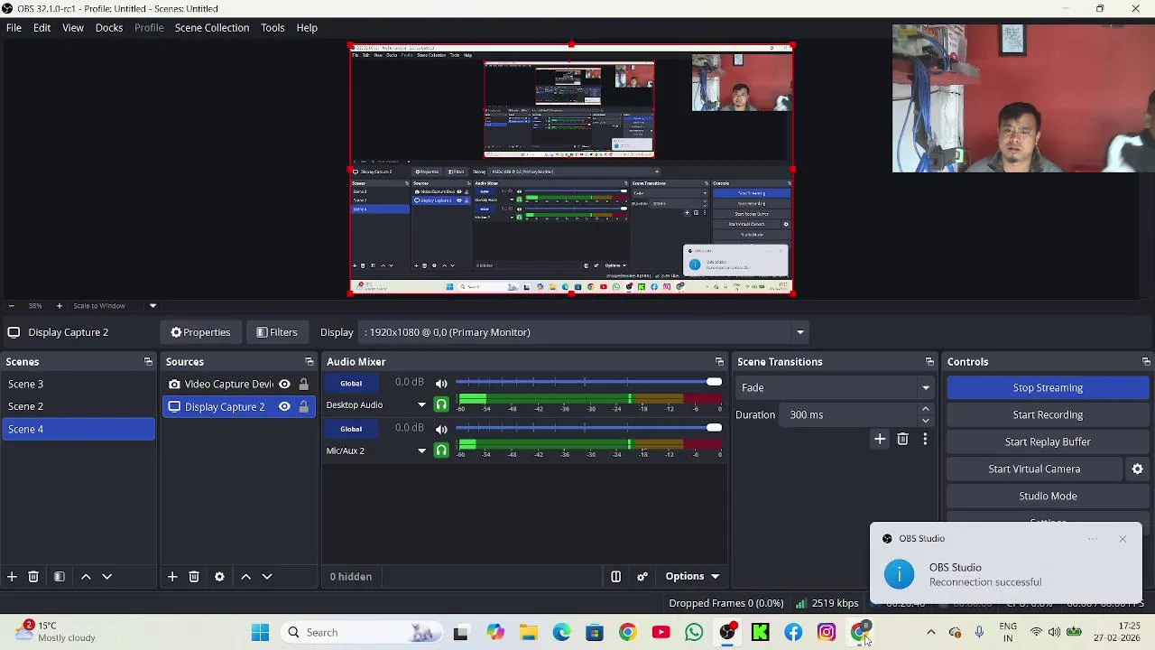1155x650 pixels.
Task: Click Start Replay Buffer button
Action: [x=1048, y=441]
